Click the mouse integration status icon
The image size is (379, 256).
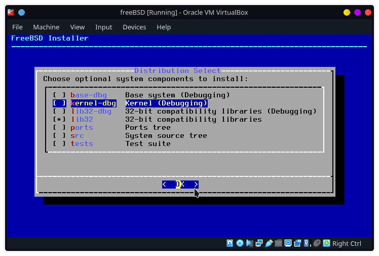(317, 243)
